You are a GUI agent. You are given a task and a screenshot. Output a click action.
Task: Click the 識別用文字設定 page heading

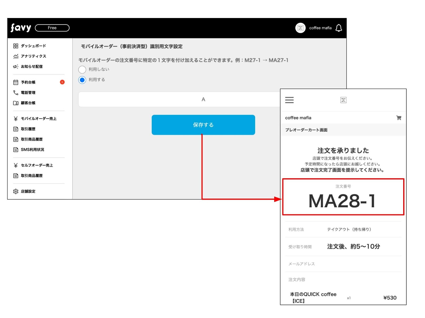tap(132, 46)
